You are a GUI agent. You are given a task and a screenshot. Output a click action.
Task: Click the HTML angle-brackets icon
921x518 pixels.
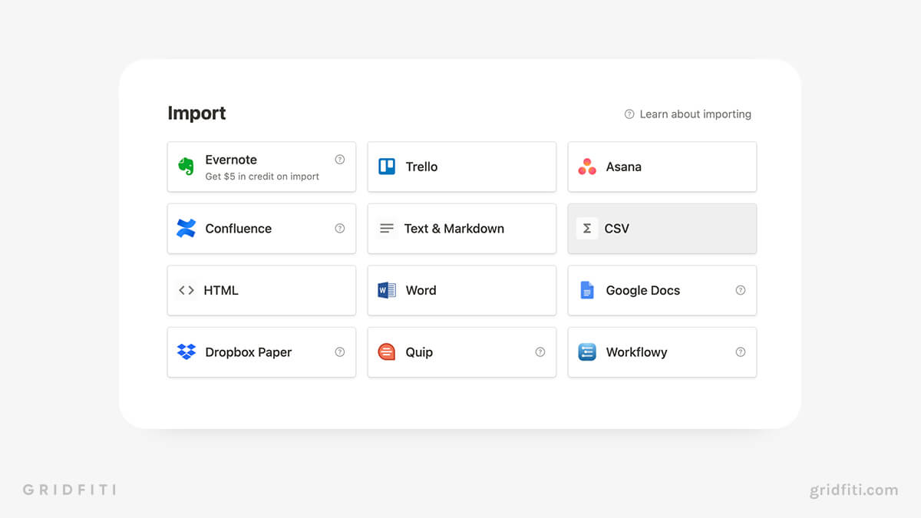tap(185, 290)
